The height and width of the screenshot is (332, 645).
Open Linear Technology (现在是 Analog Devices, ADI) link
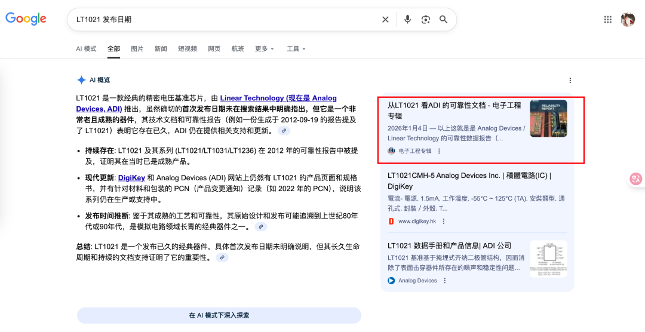coord(207,103)
